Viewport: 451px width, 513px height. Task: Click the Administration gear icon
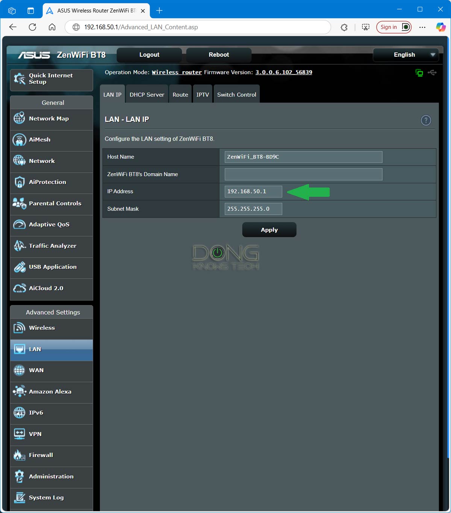(x=19, y=476)
